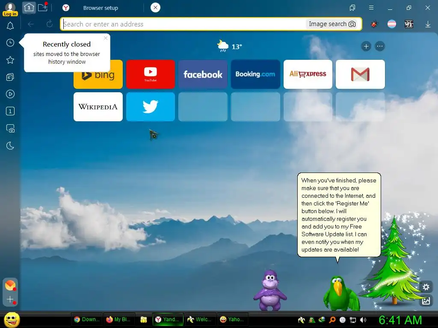
Task: Open the hamburger main menu
Action: [371, 8]
